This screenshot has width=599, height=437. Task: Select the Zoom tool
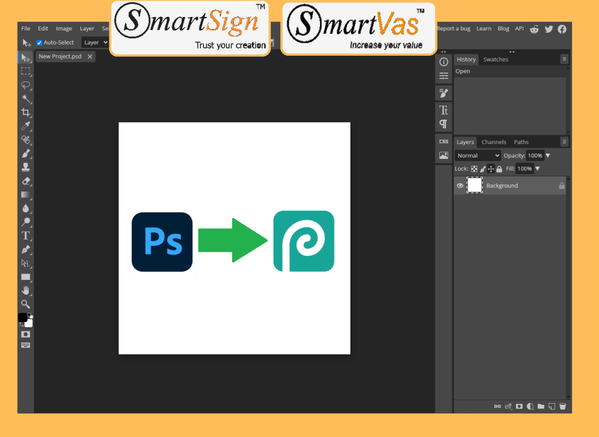pyautogui.click(x=26, y=304)
